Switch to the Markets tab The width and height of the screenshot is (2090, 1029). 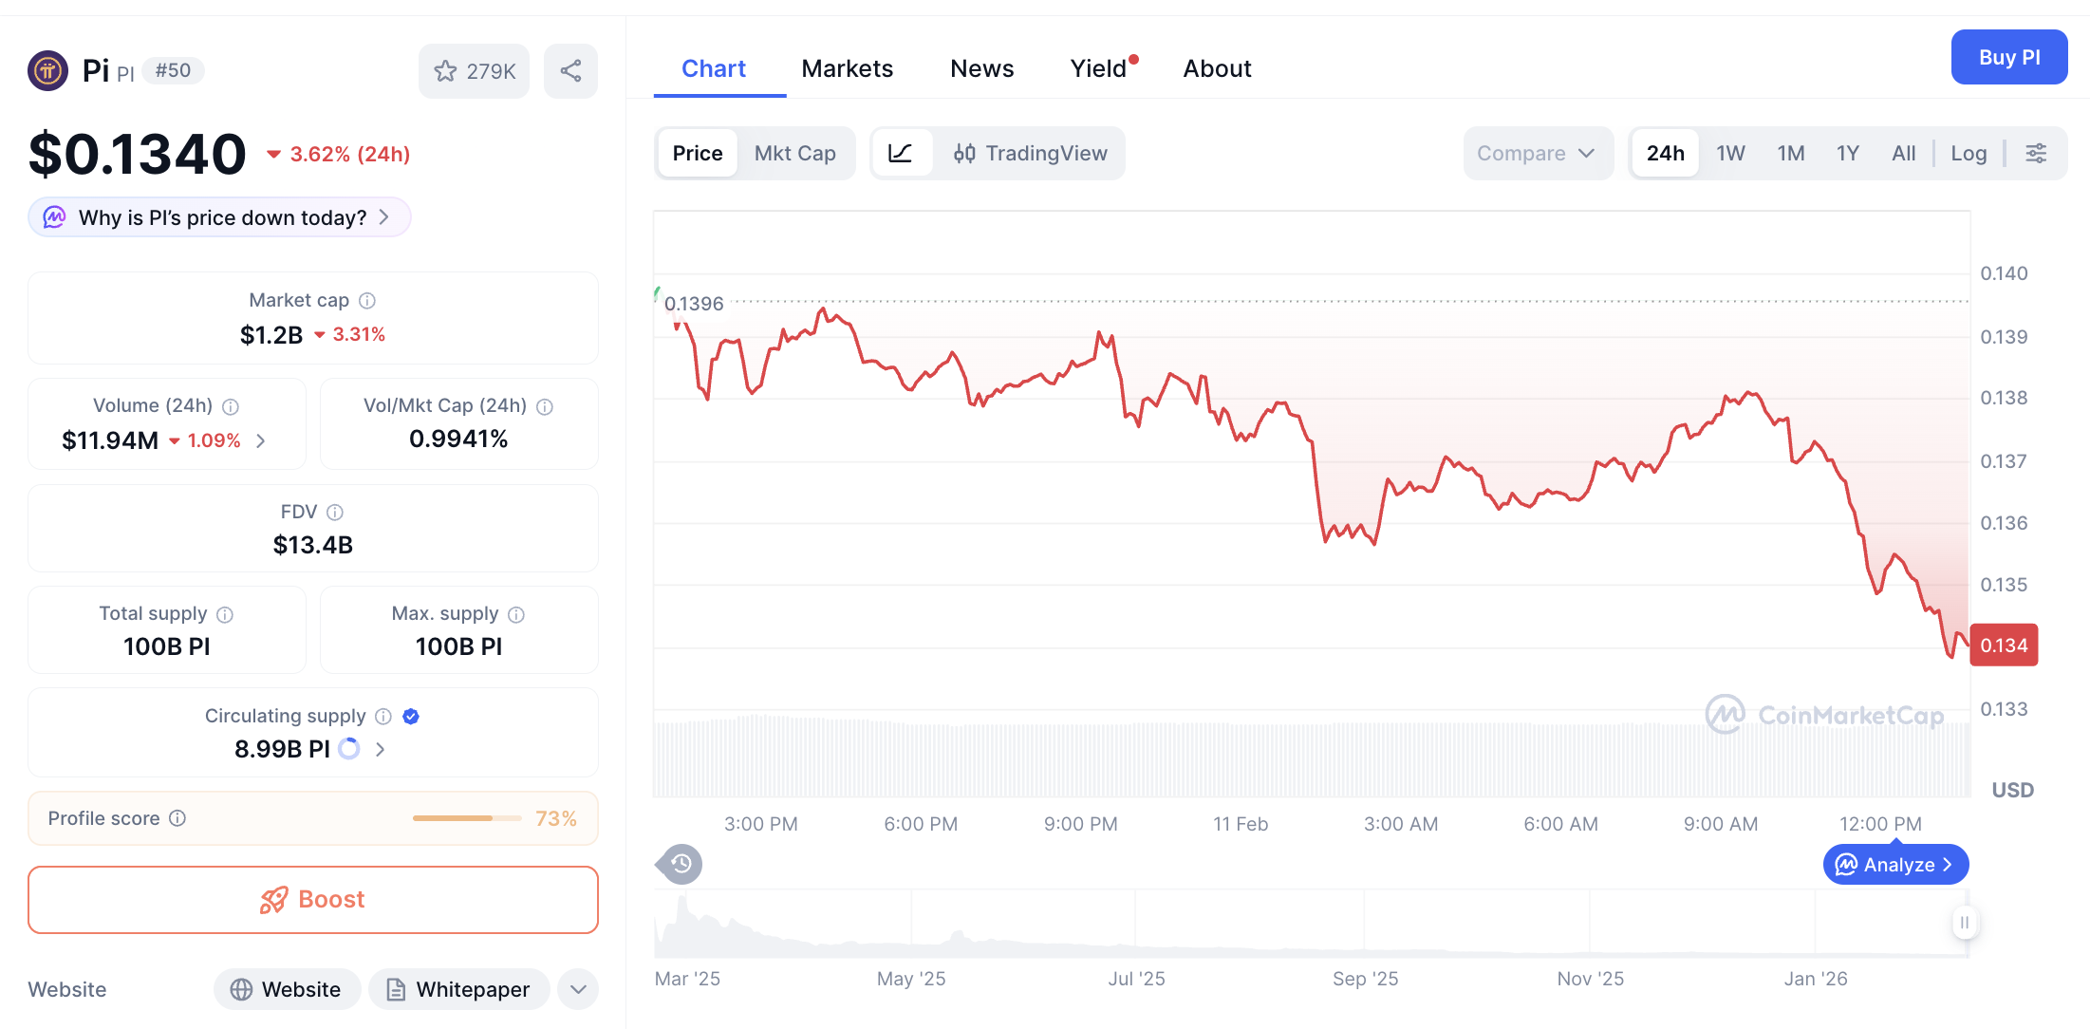pos(847,68)
